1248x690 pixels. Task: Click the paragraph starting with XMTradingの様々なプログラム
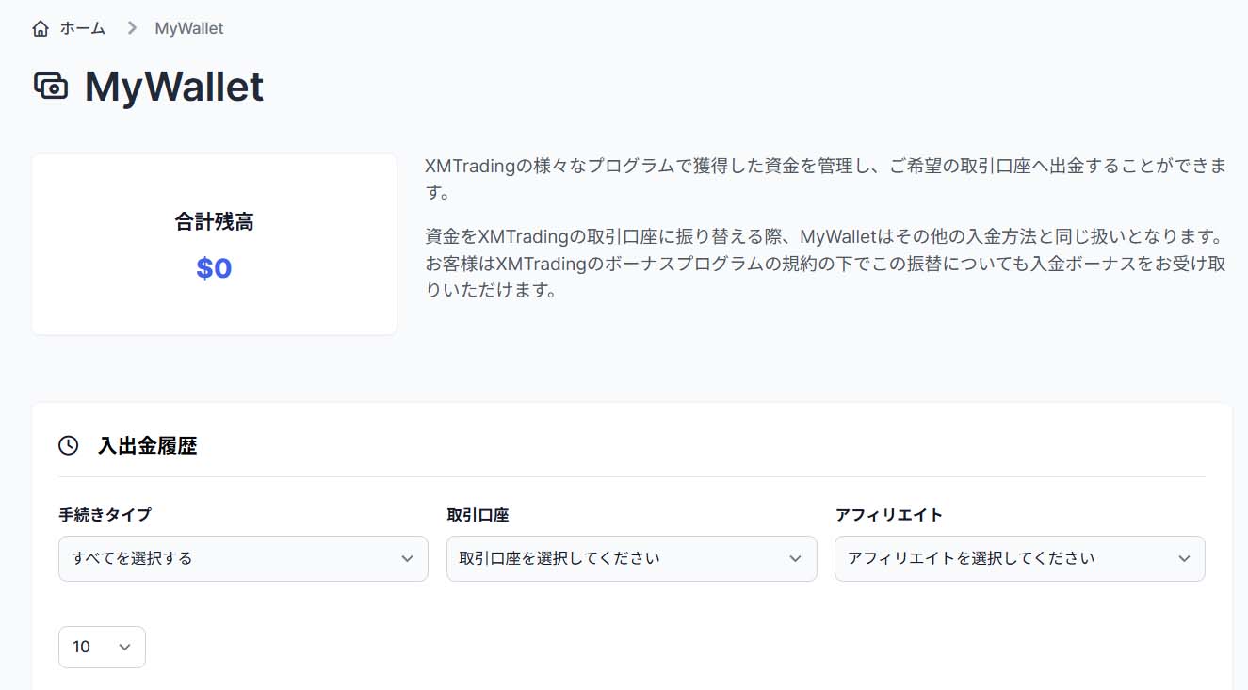pos(827,179)
